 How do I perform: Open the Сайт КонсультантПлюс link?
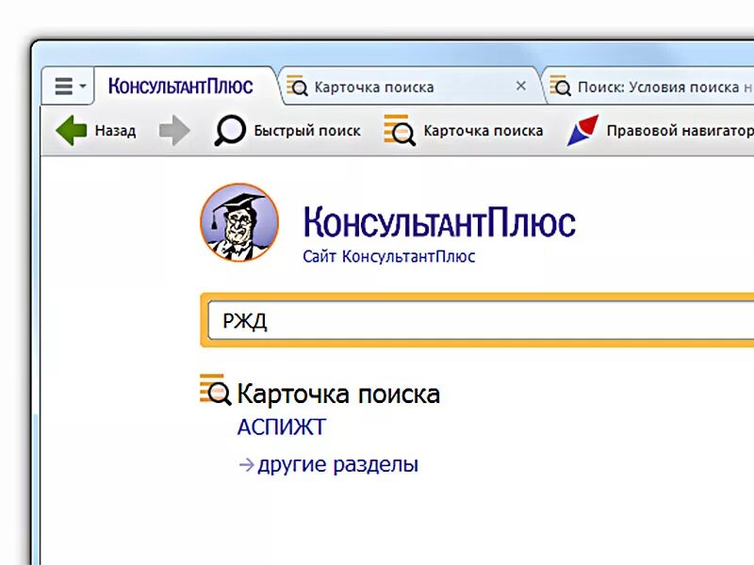point(389,256)
